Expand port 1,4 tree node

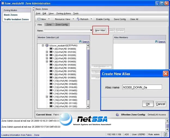tap(47, 62)
